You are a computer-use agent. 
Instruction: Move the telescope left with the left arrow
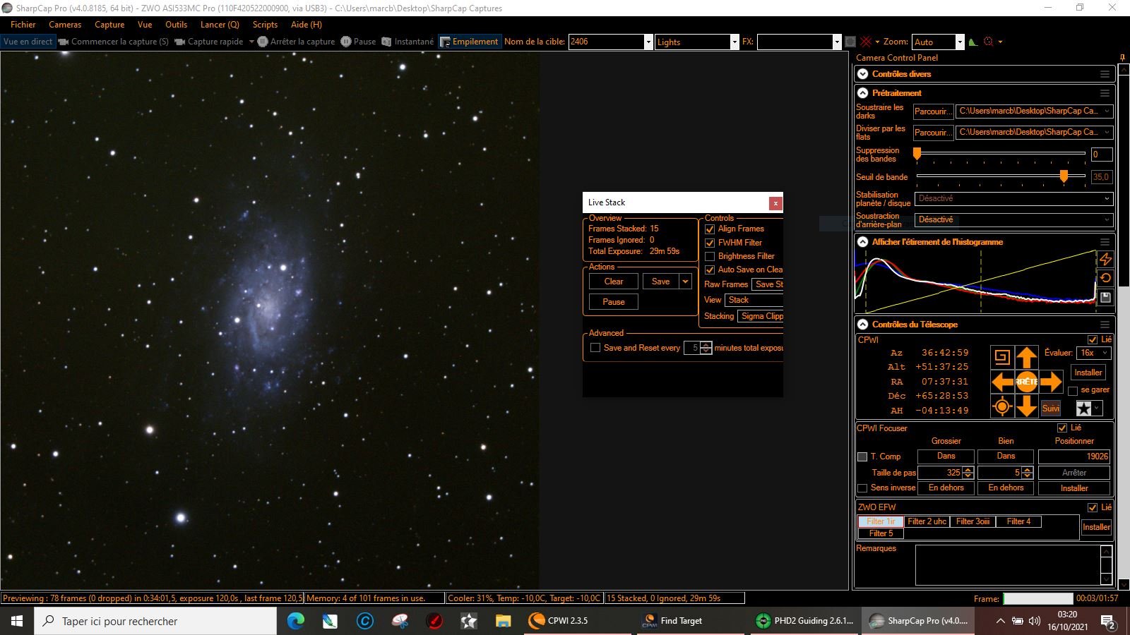click(x=1002, y=382)
